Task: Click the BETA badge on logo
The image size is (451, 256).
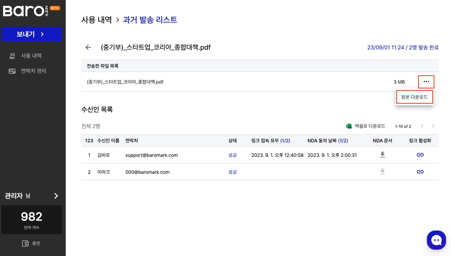Action: click(55, 8)
